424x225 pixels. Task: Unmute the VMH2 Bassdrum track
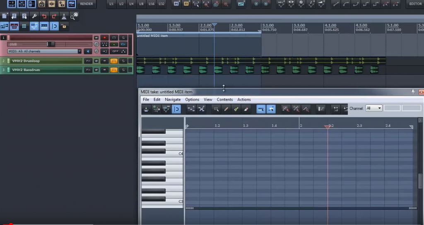pos(114,70)
